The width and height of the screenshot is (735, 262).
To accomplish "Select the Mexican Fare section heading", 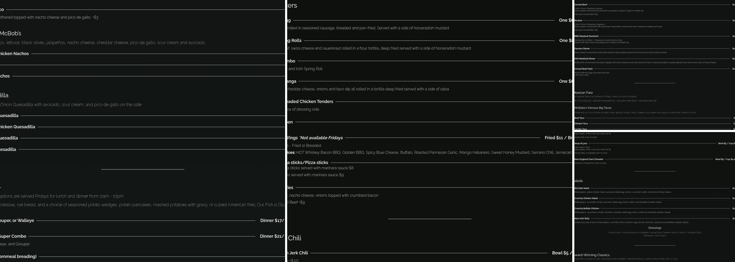I will click(x=584, y=93).
